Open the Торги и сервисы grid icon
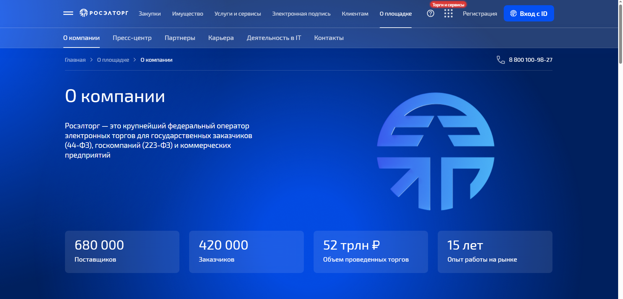623x299 pixels. pyautogui.click(x=448, y=13)
